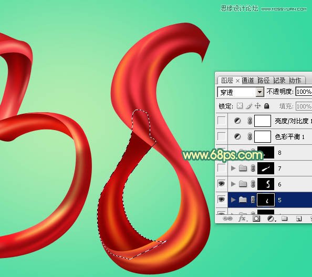Expand group 7 disclosure triangle
This screenshot has height=277, width=312.
click(233, 168)
